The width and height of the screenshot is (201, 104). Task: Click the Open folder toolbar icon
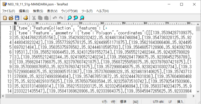pos(11,18)
